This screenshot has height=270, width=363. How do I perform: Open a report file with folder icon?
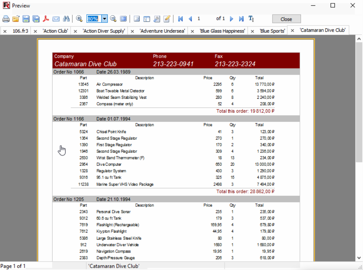16,19
